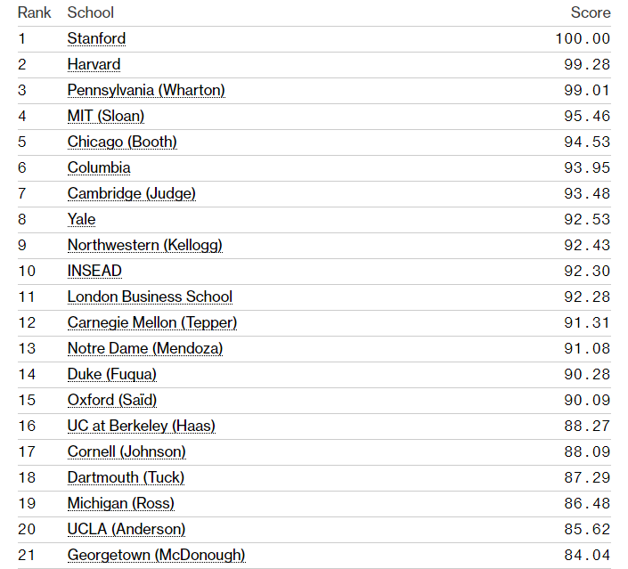Open Cornell (Johnson) link
The image size is (628, 569).
coord(126,451)
